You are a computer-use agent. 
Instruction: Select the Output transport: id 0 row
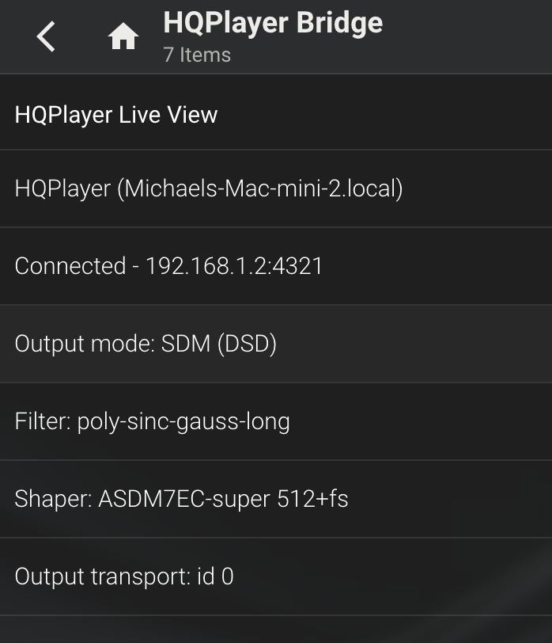[x=276, y=576]
